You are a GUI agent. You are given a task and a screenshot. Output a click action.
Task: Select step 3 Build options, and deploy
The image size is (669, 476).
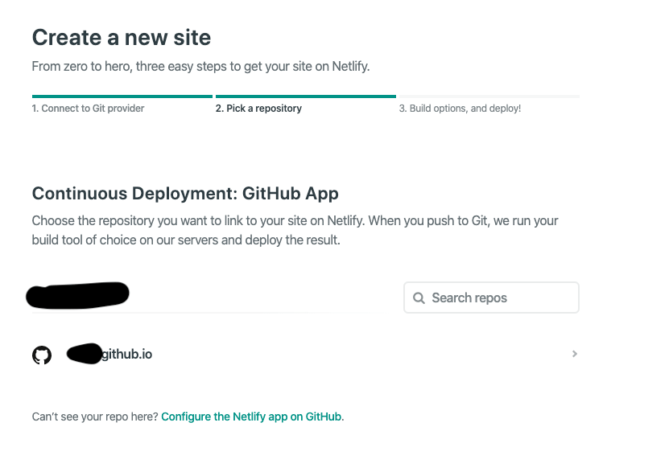pyautogui.click(x=460, y=108)
